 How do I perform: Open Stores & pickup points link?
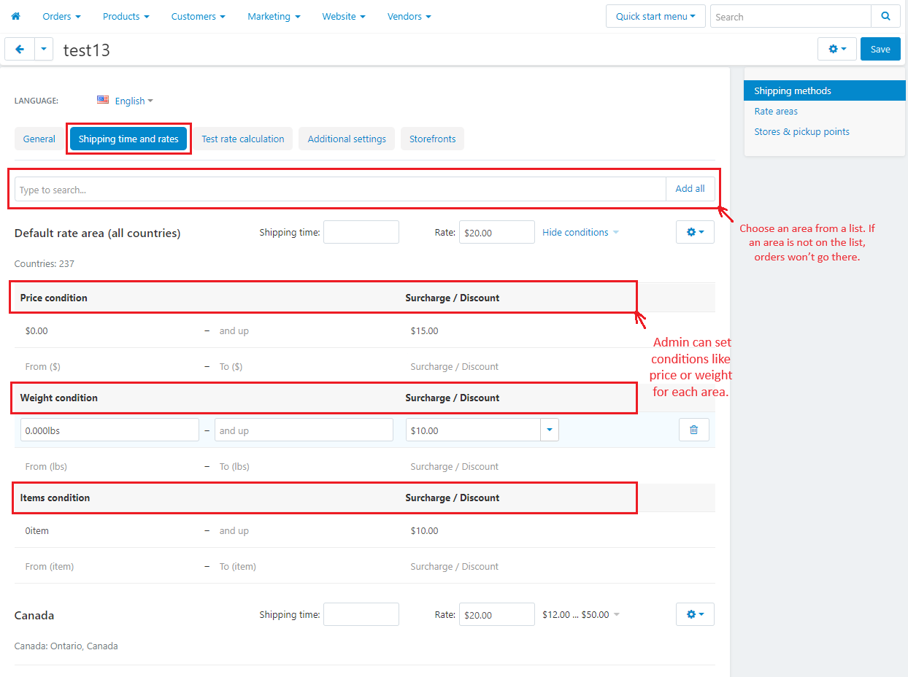[801, 131]
